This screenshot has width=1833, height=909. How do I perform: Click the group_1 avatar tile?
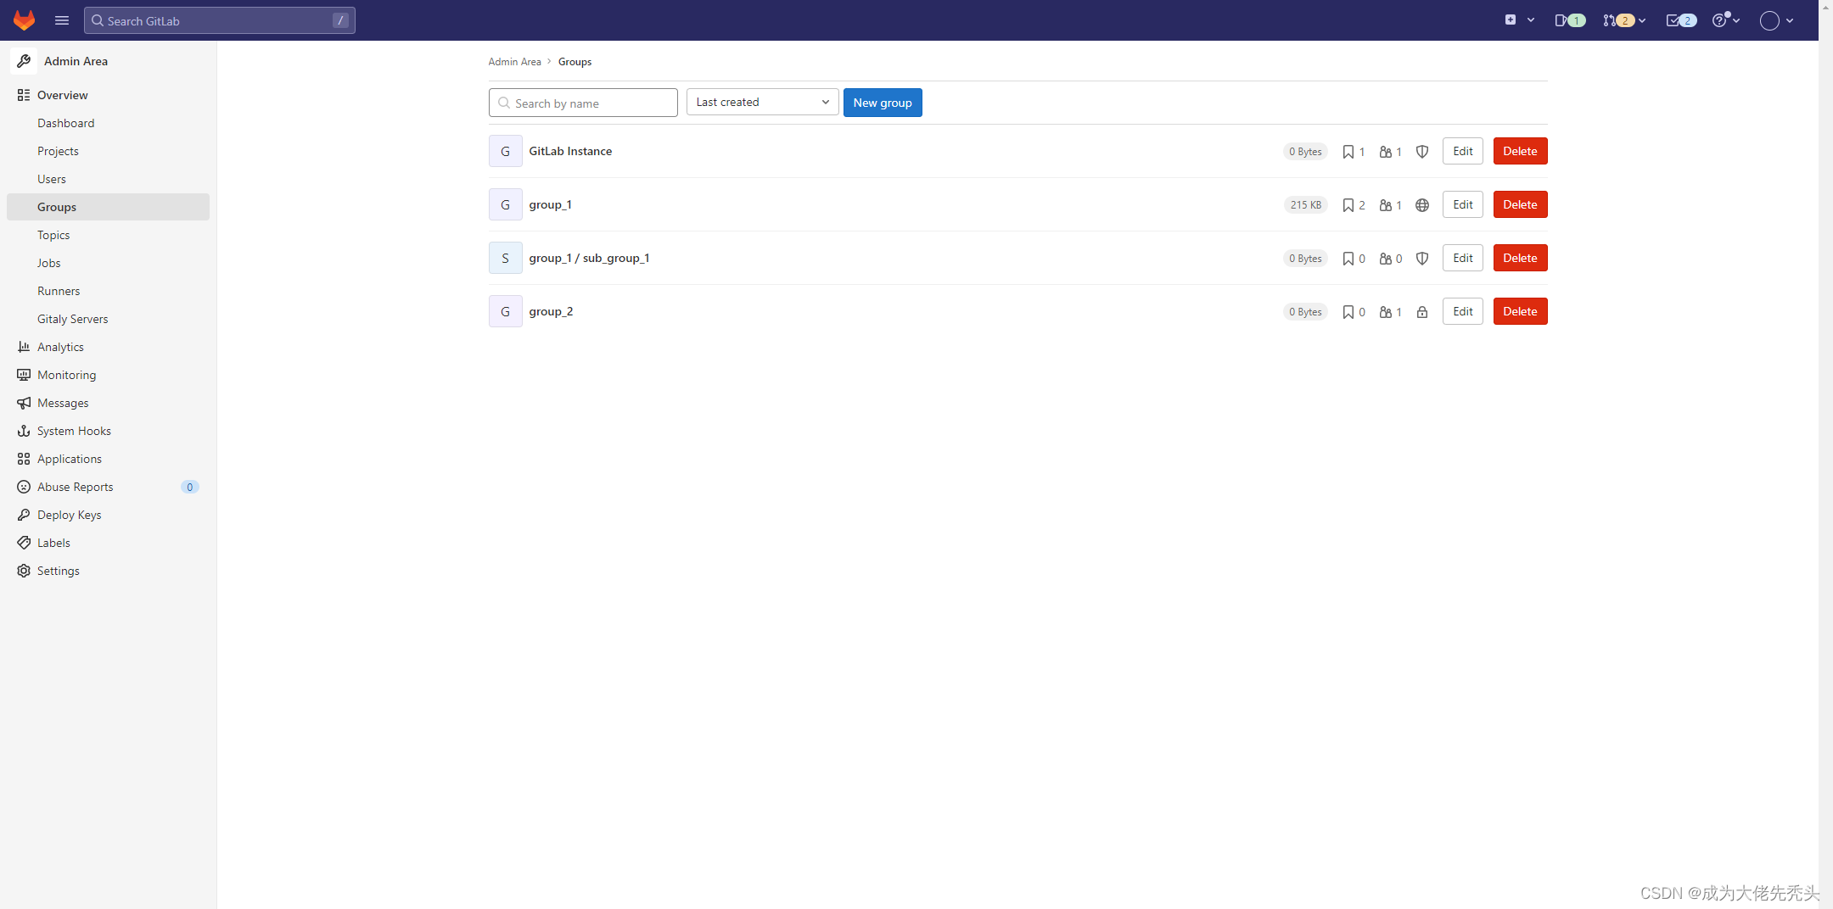click(505, 204)
